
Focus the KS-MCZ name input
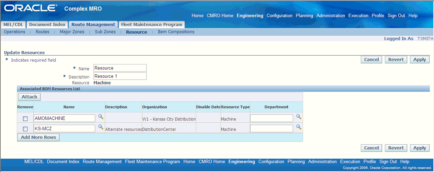(64, 128)
